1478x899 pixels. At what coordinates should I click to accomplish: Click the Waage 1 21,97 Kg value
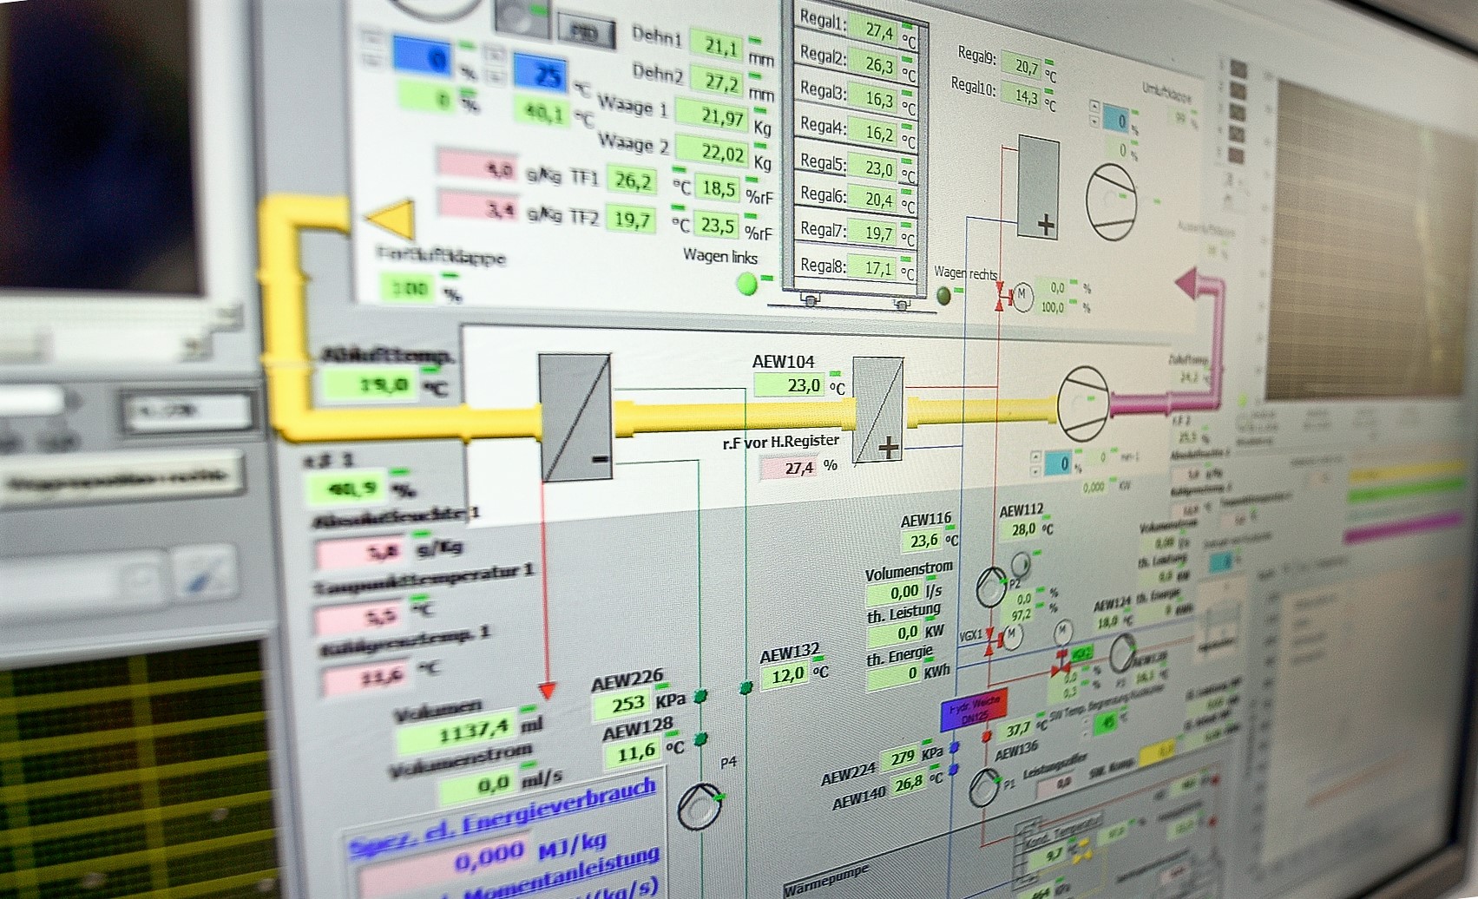tap(714, 115)
